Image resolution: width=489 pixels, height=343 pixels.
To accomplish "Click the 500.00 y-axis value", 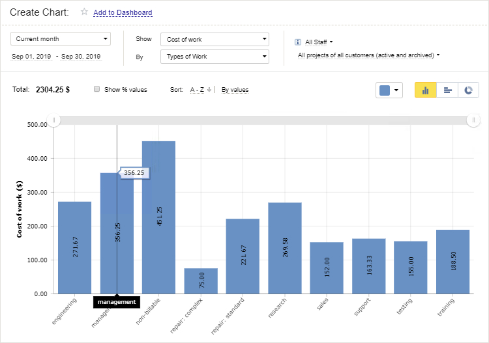I will pos(37,124).
